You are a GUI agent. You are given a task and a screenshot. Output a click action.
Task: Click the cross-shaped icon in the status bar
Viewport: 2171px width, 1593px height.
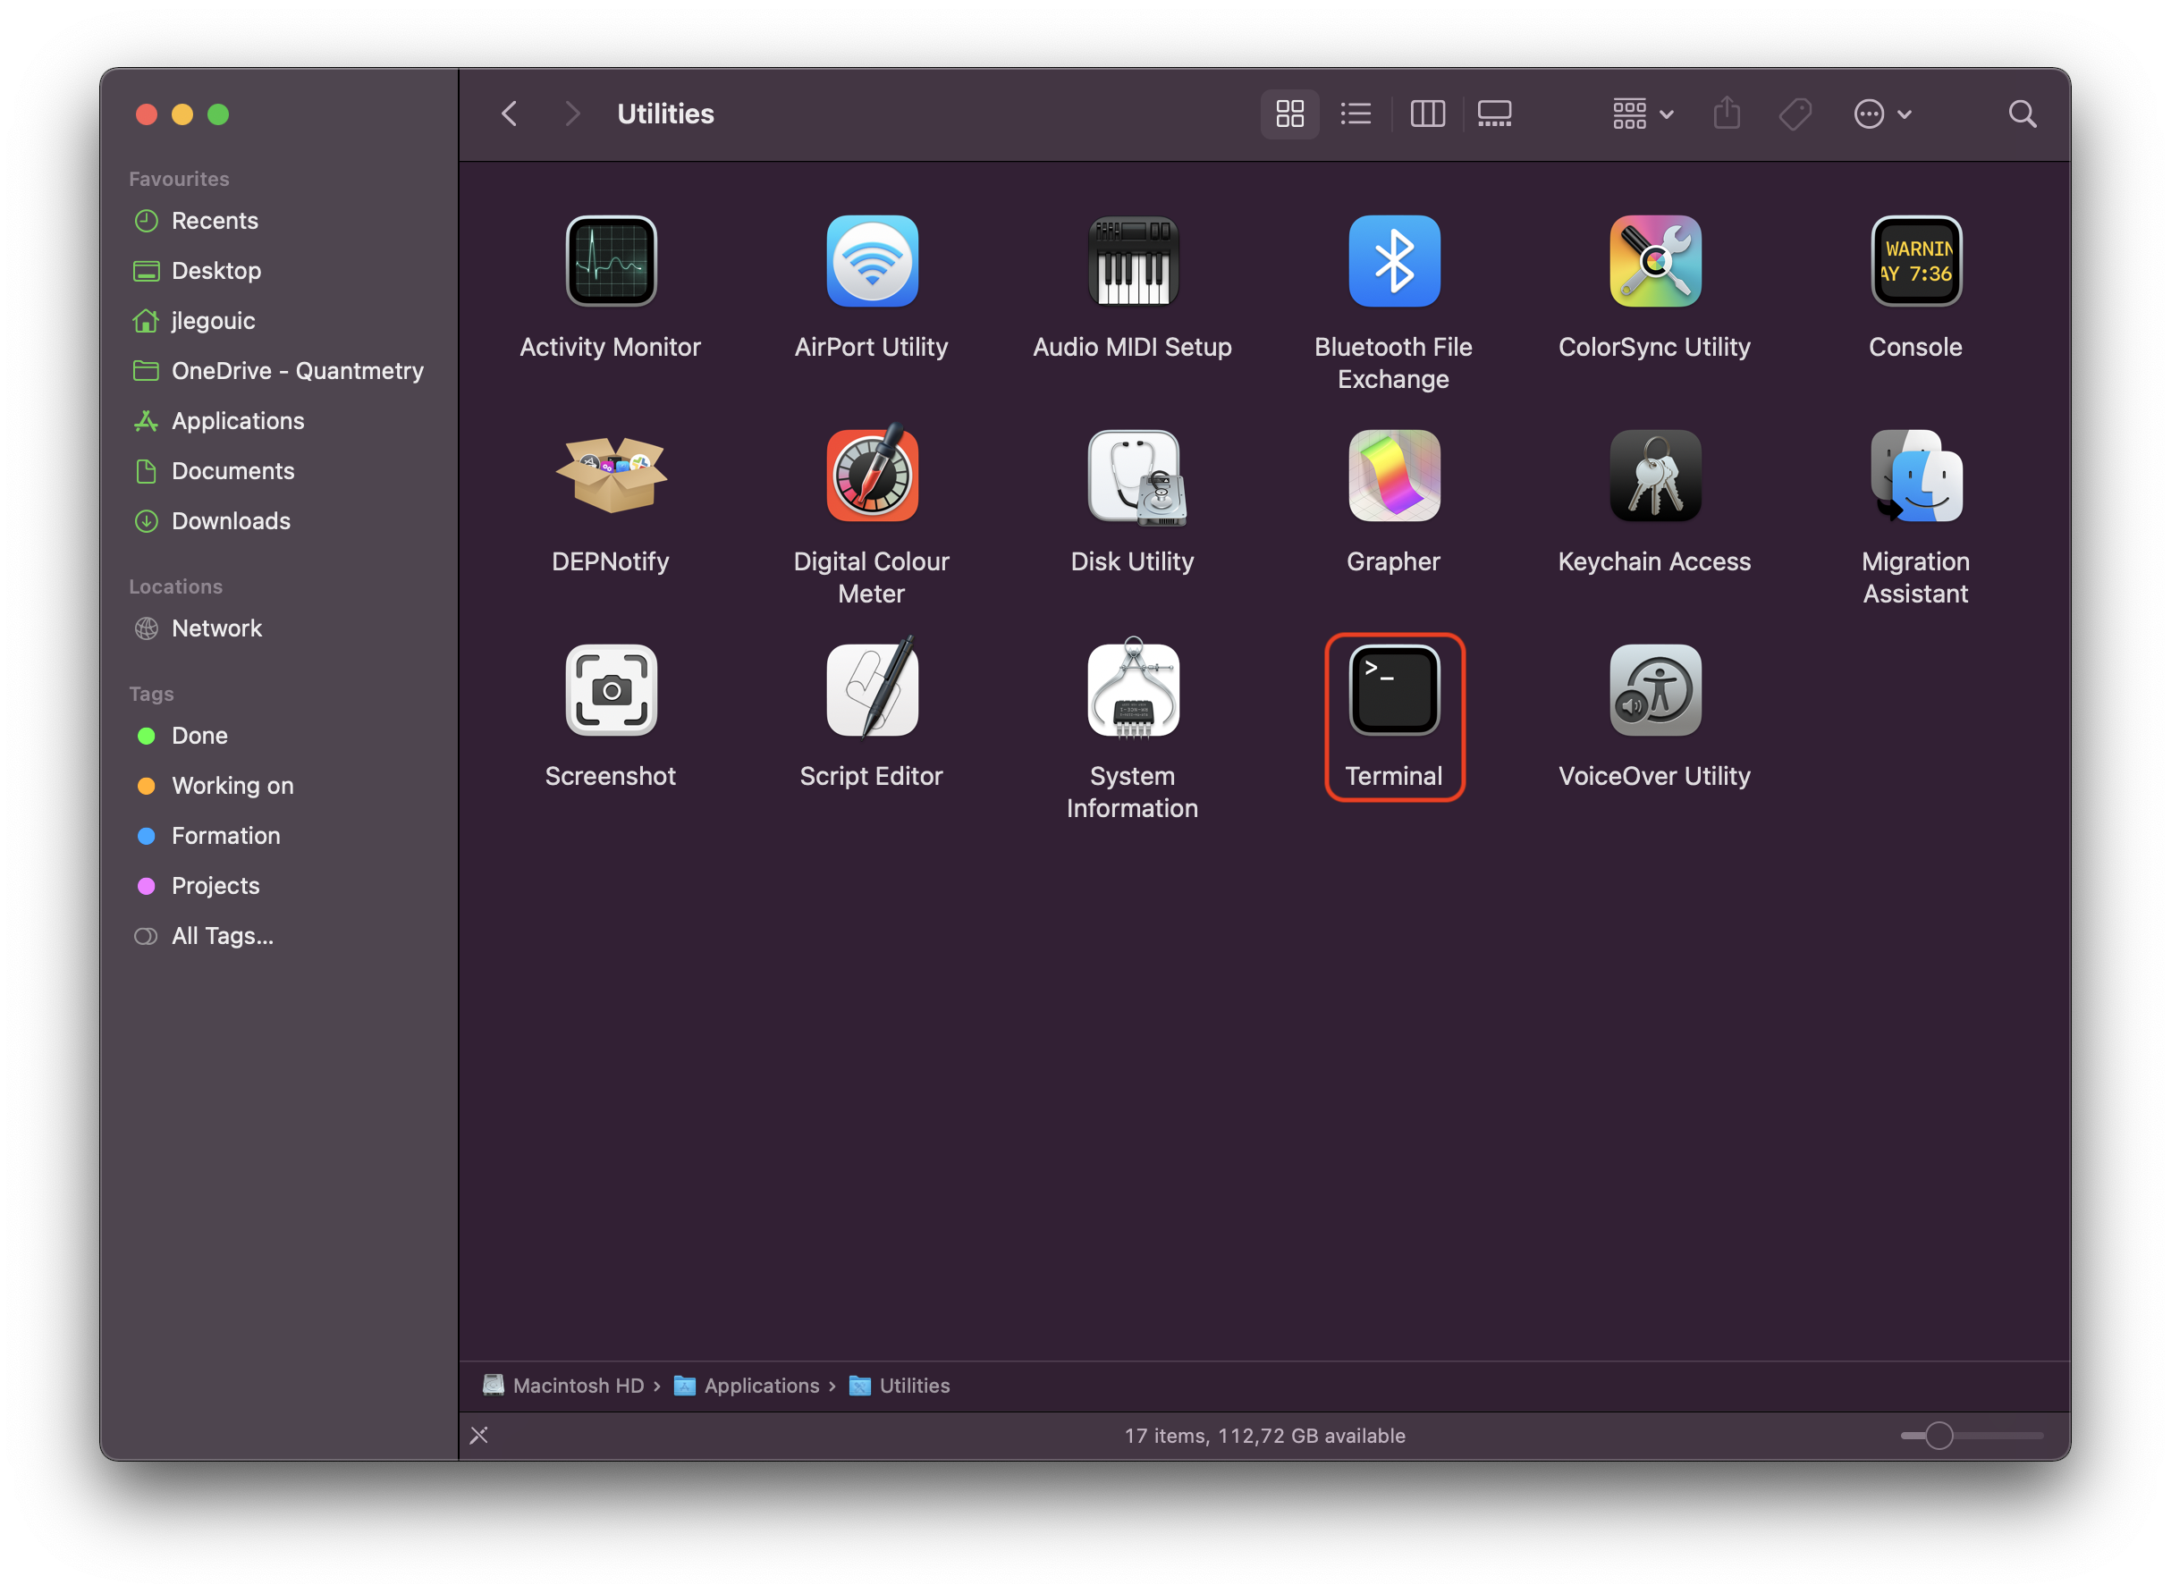pos(478,1436)
